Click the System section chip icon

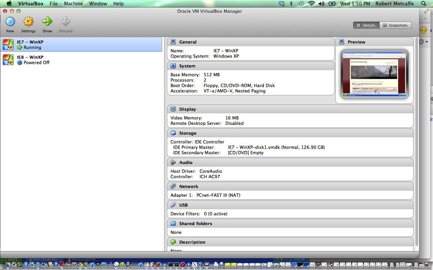(x=173, y=66)
